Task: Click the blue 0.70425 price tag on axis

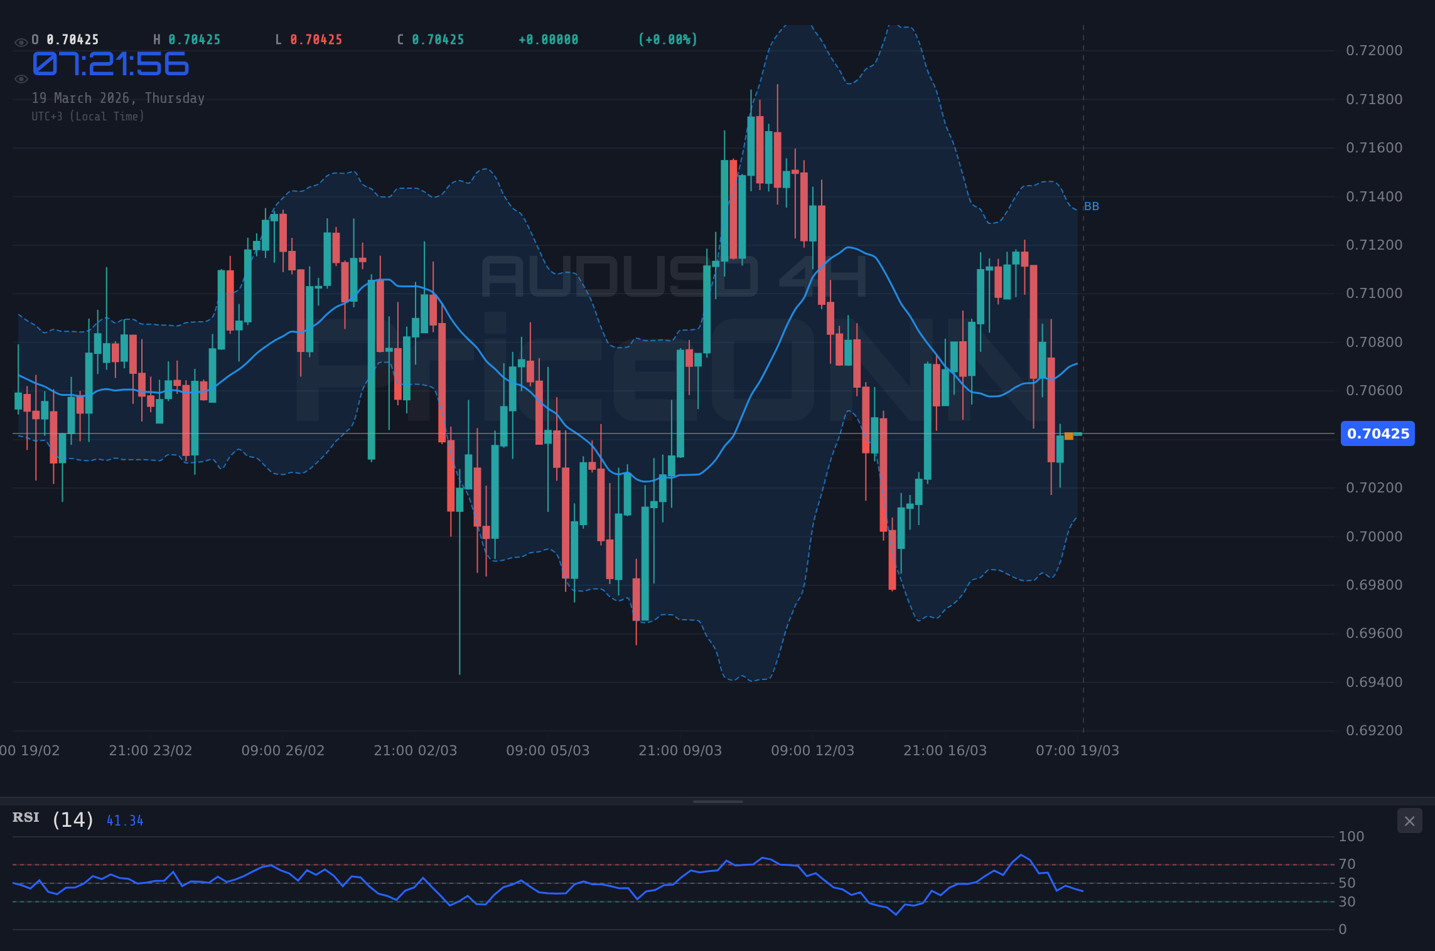Action: click(x=1377, y=433)
